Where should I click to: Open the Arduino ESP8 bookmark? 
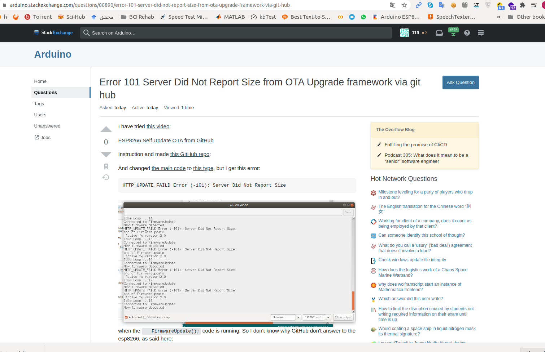tap(396, 17)
